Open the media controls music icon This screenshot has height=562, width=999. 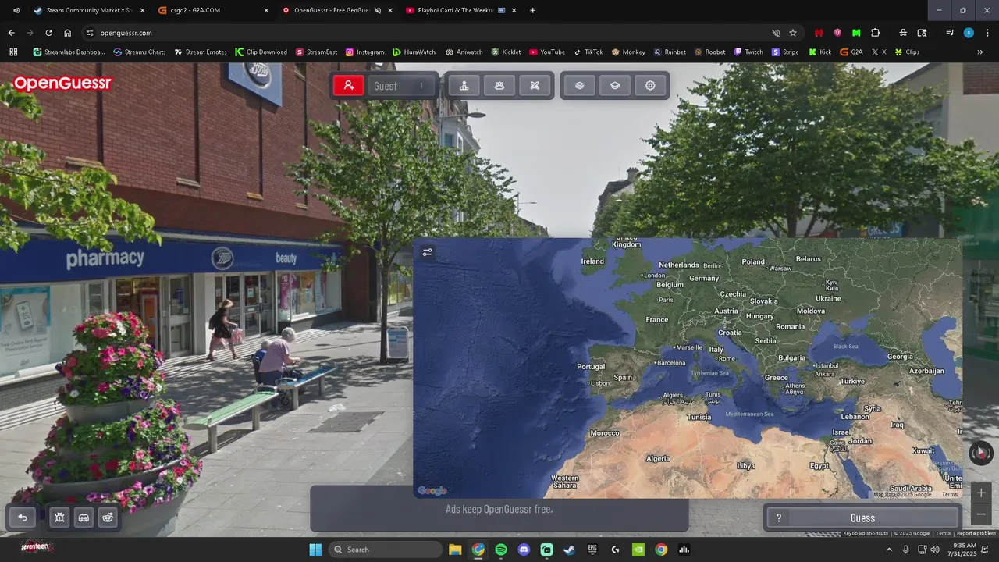[x=950, y=33]
